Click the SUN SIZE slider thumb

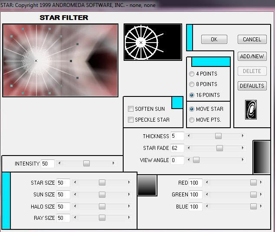102,194
